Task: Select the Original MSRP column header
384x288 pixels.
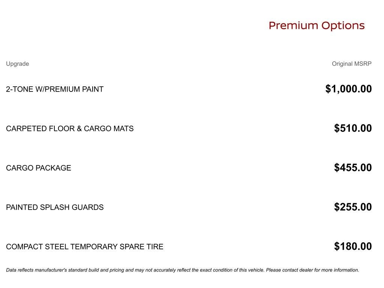Action: pyautogui.click(x=351, y=64)
